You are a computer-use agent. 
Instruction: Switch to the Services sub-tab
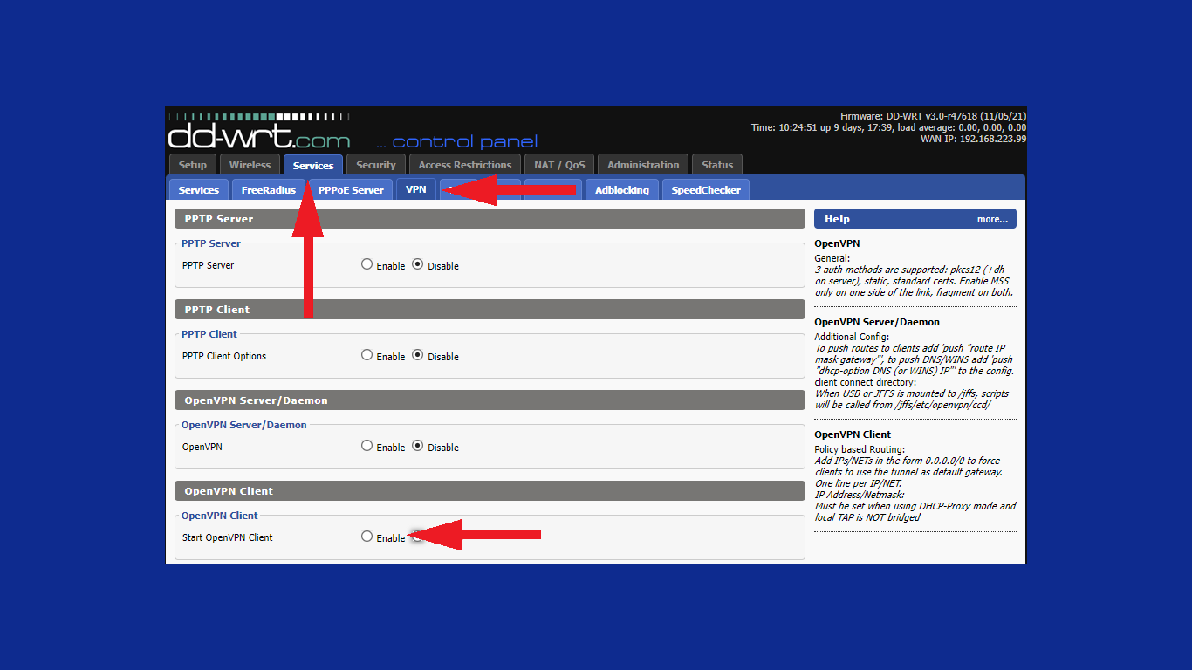199,189
